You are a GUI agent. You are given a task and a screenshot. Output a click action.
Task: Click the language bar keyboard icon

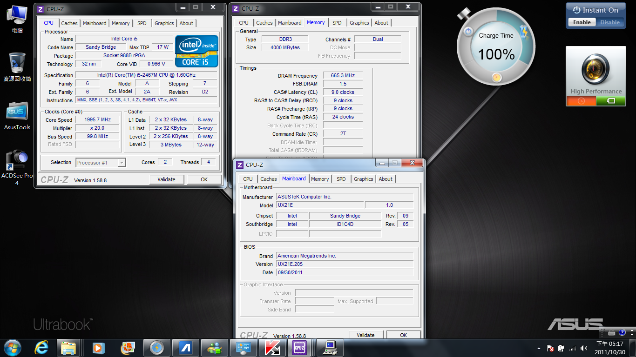[613, 333]
